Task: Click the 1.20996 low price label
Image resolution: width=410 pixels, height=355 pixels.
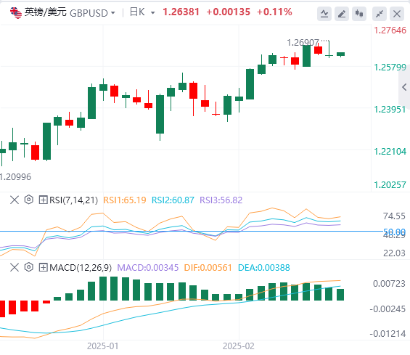Action: 15,177
